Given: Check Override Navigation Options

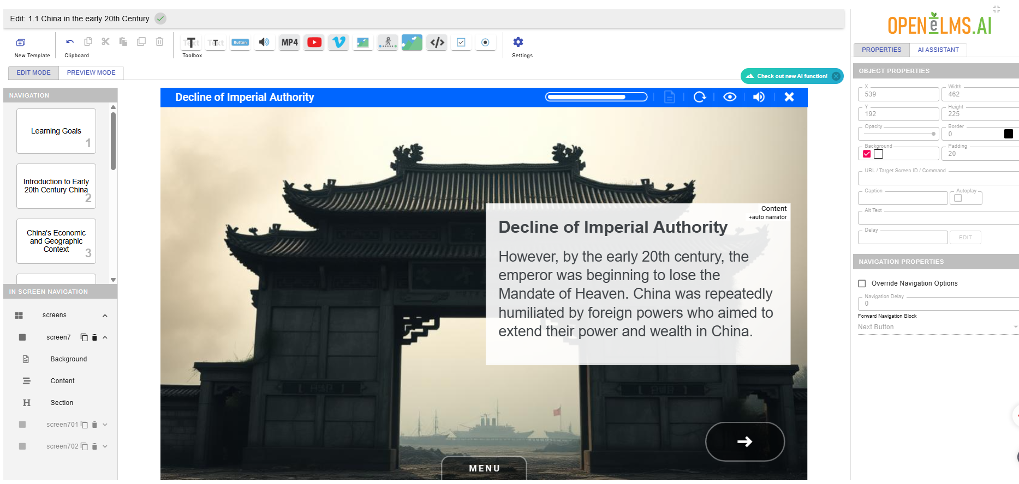Looking at the screenshot, I should click(862, 283).
